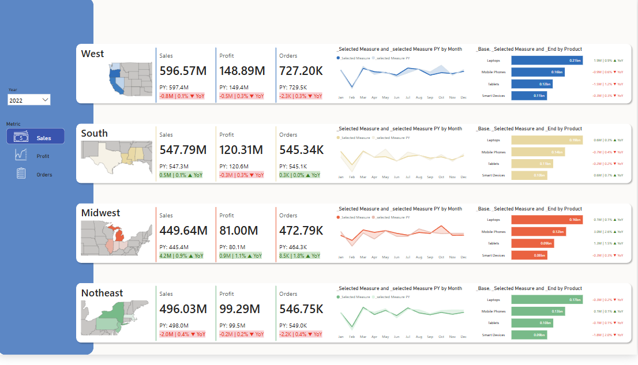The height and width of the screenshot is (365, 638).
Task: Click the Midwest region map
Action: [117, 238]
